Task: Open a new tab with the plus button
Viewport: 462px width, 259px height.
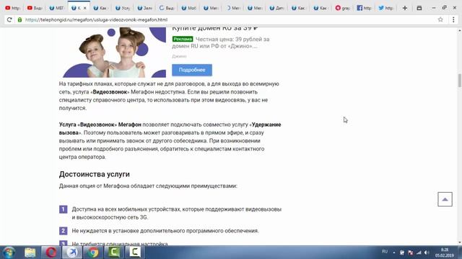Action: tap(405, 8)
